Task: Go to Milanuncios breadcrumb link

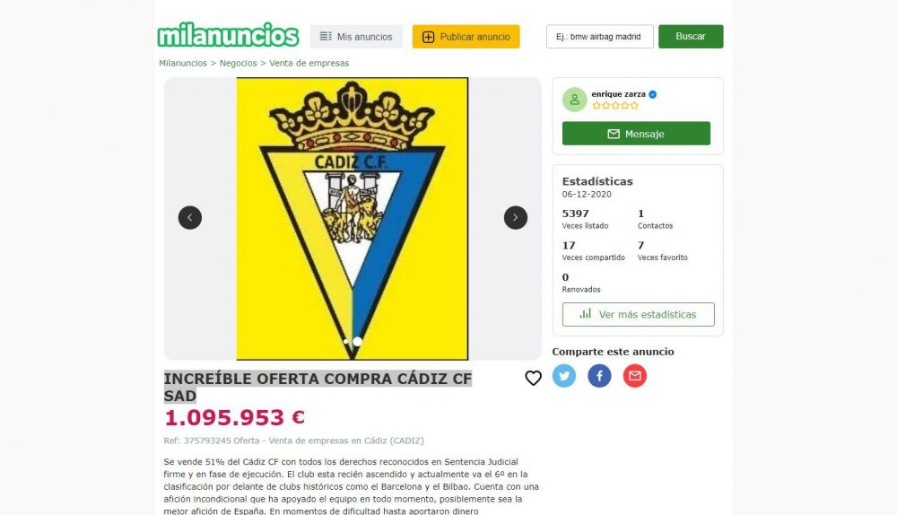Action: [x=183, y=63]
